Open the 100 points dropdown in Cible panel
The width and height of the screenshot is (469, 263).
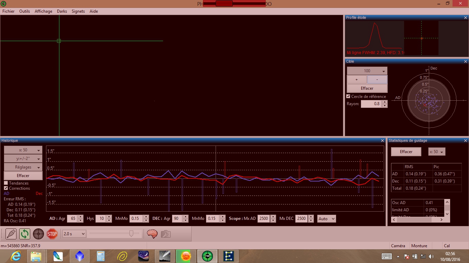(x=367, y=71)
